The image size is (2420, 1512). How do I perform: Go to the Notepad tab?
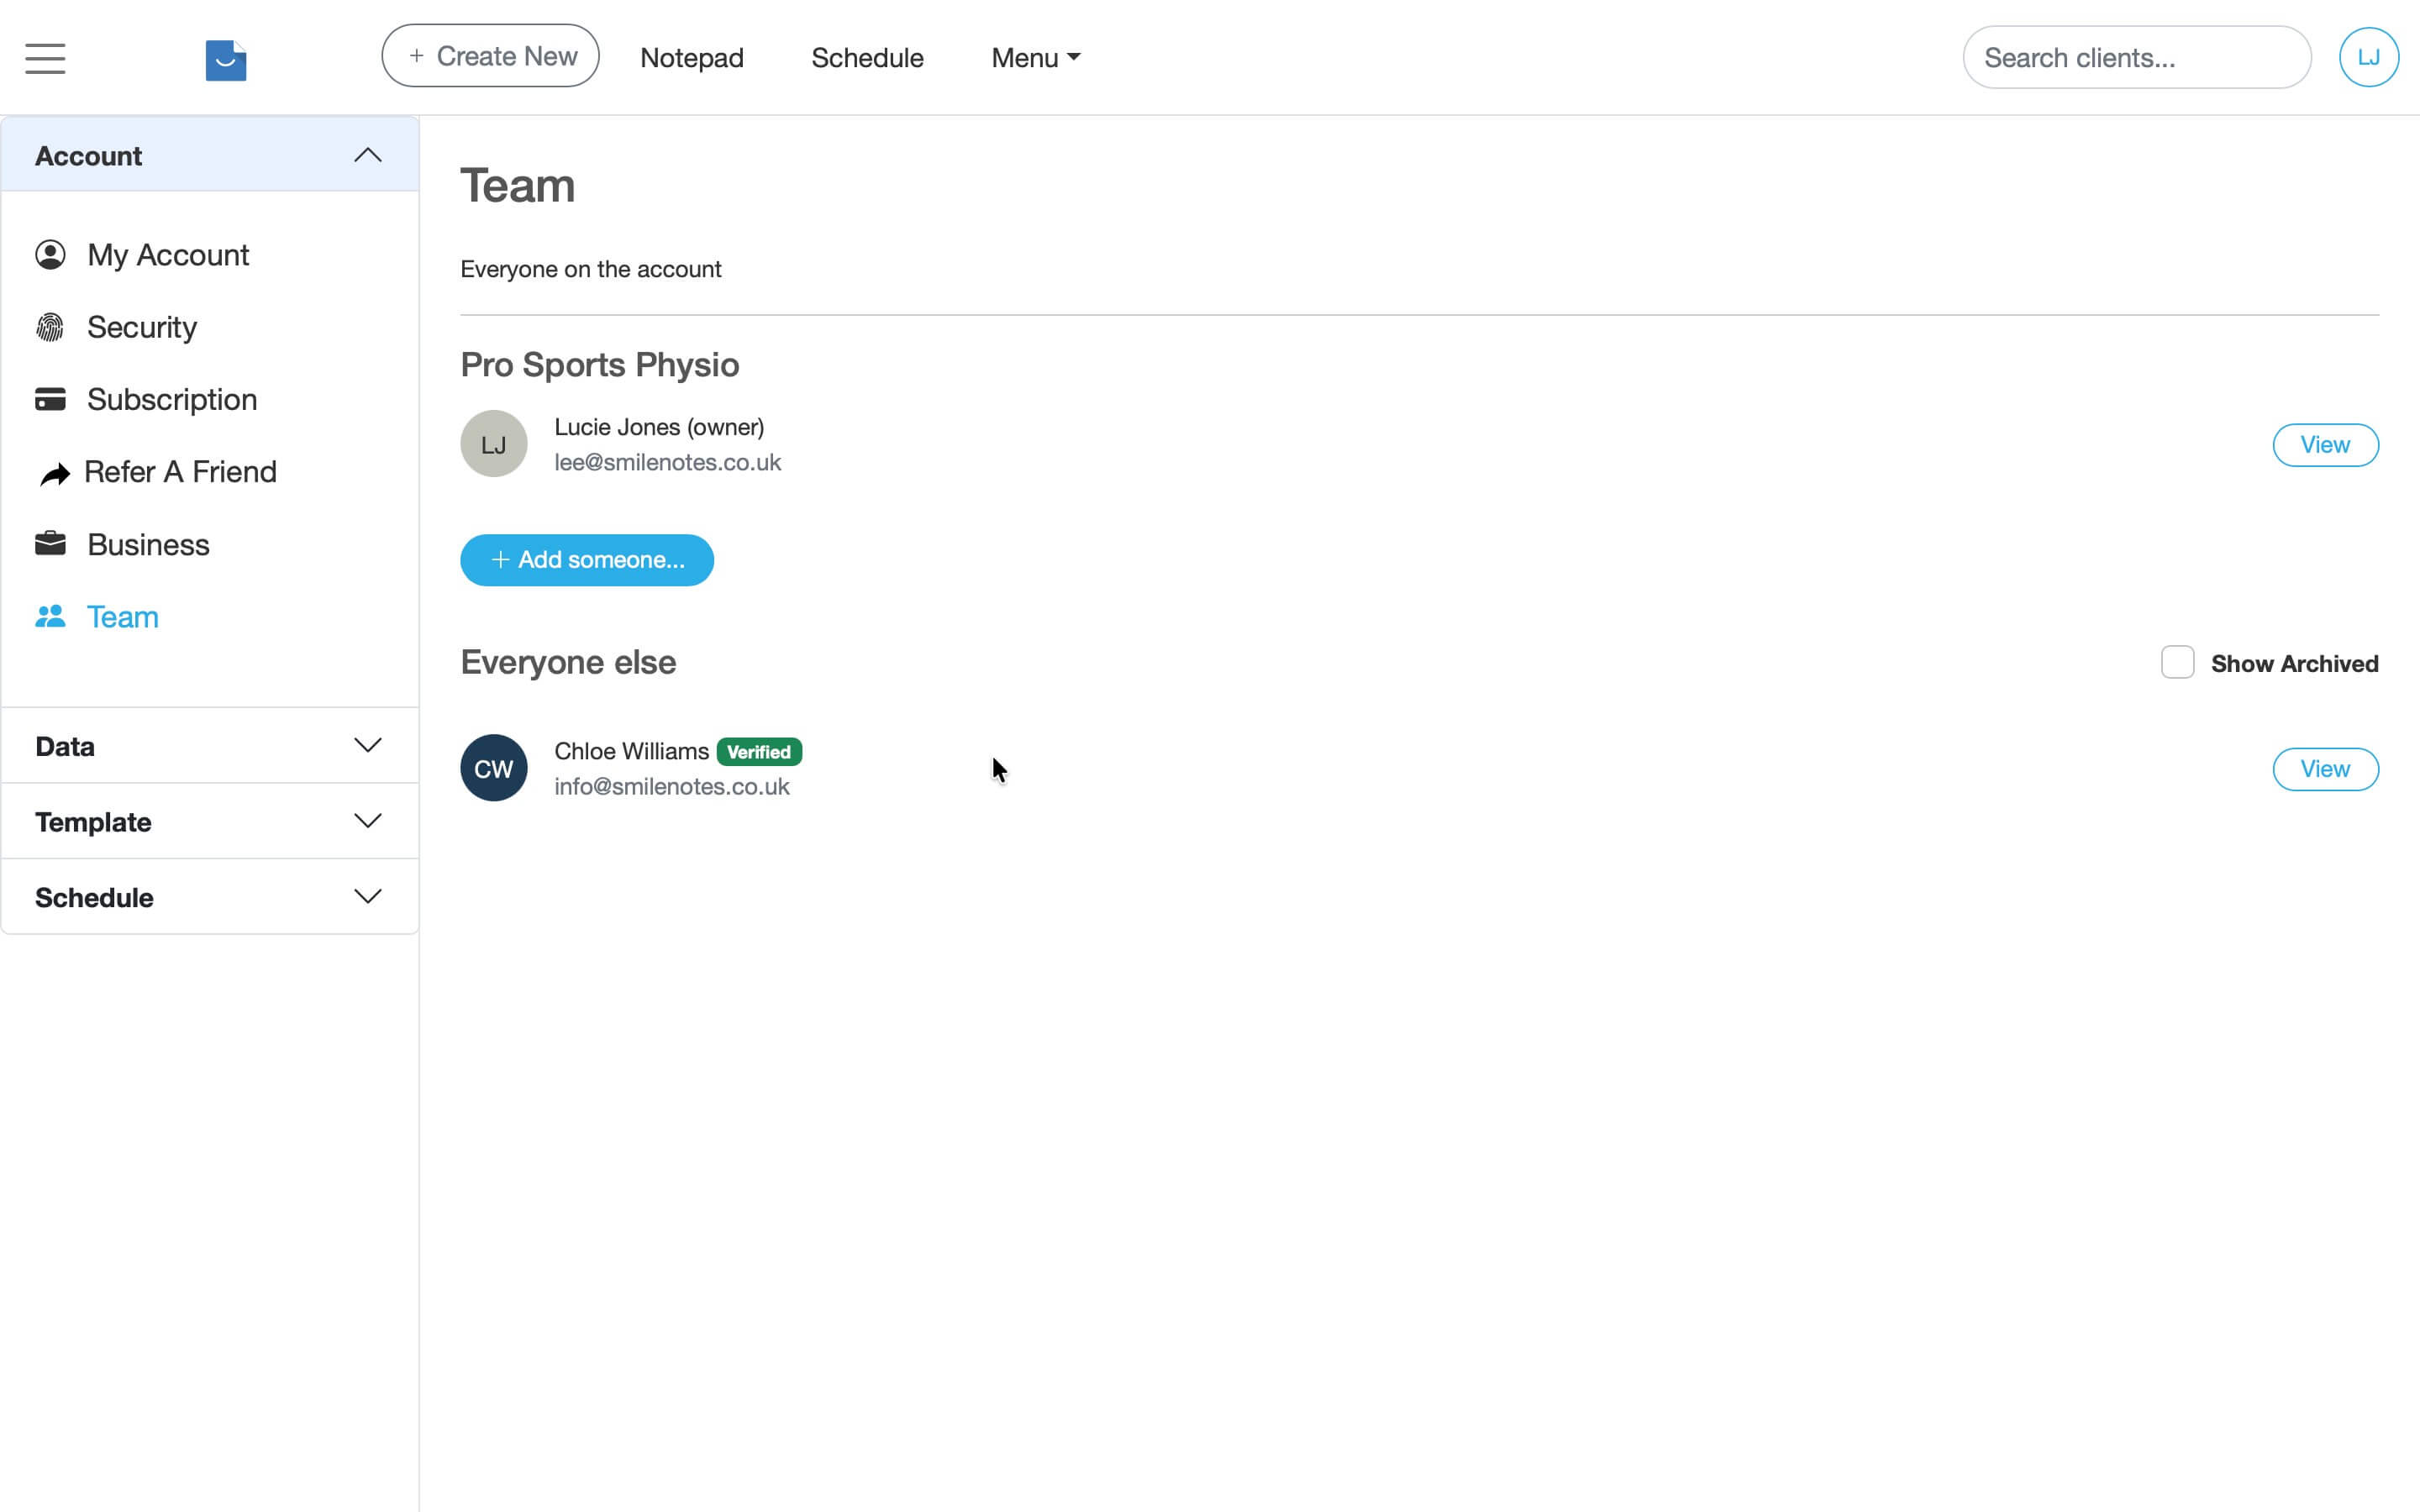click(692, 57)
